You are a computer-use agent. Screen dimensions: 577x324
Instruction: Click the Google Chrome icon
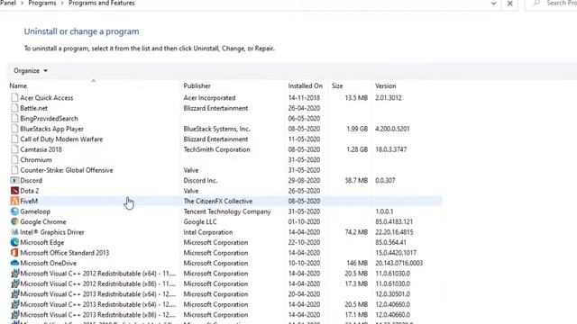click(14, 221)
